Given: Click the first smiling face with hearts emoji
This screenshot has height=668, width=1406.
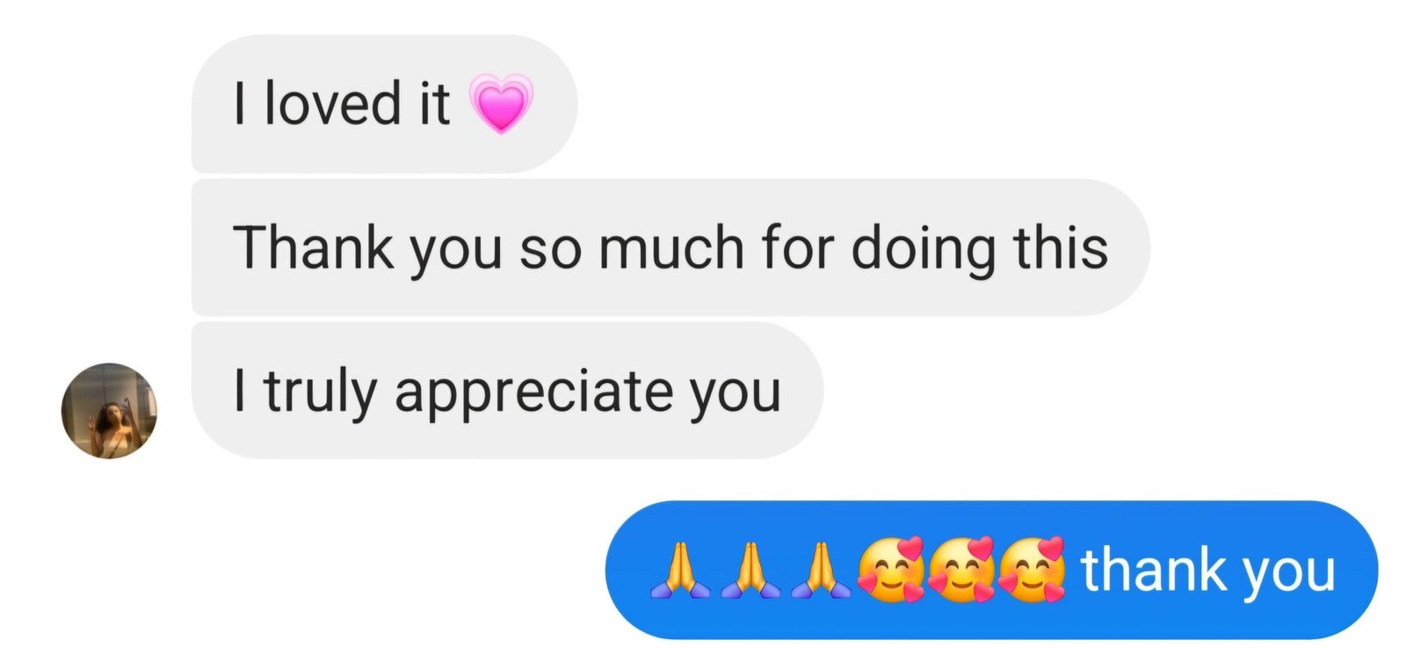Looking at the screenshot, I should click(891, 569).
